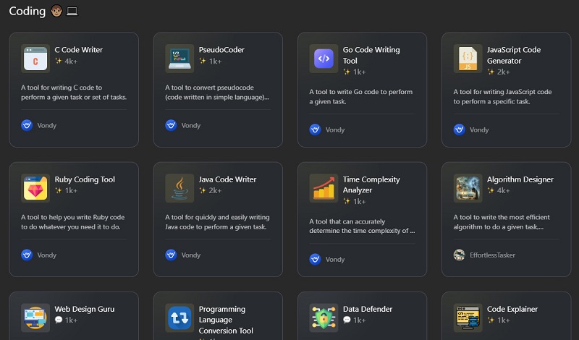Click Vondy author name on C Code Writer card
This screenshot has width=579, height=340.
pos(46,126)
